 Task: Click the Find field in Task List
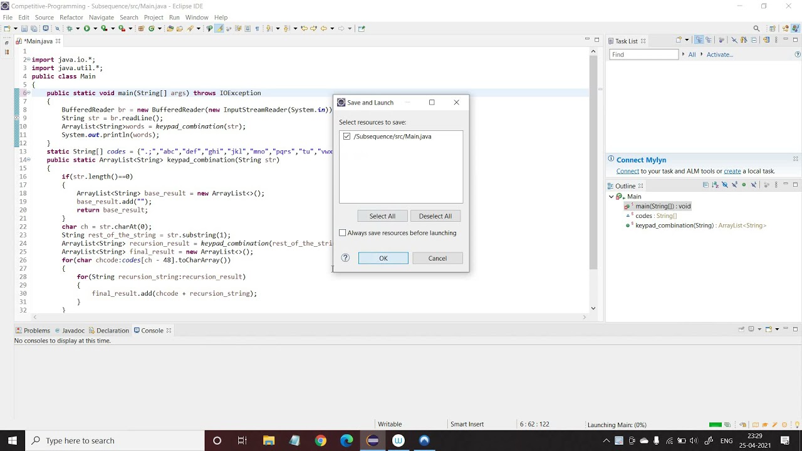click(643, 54)
